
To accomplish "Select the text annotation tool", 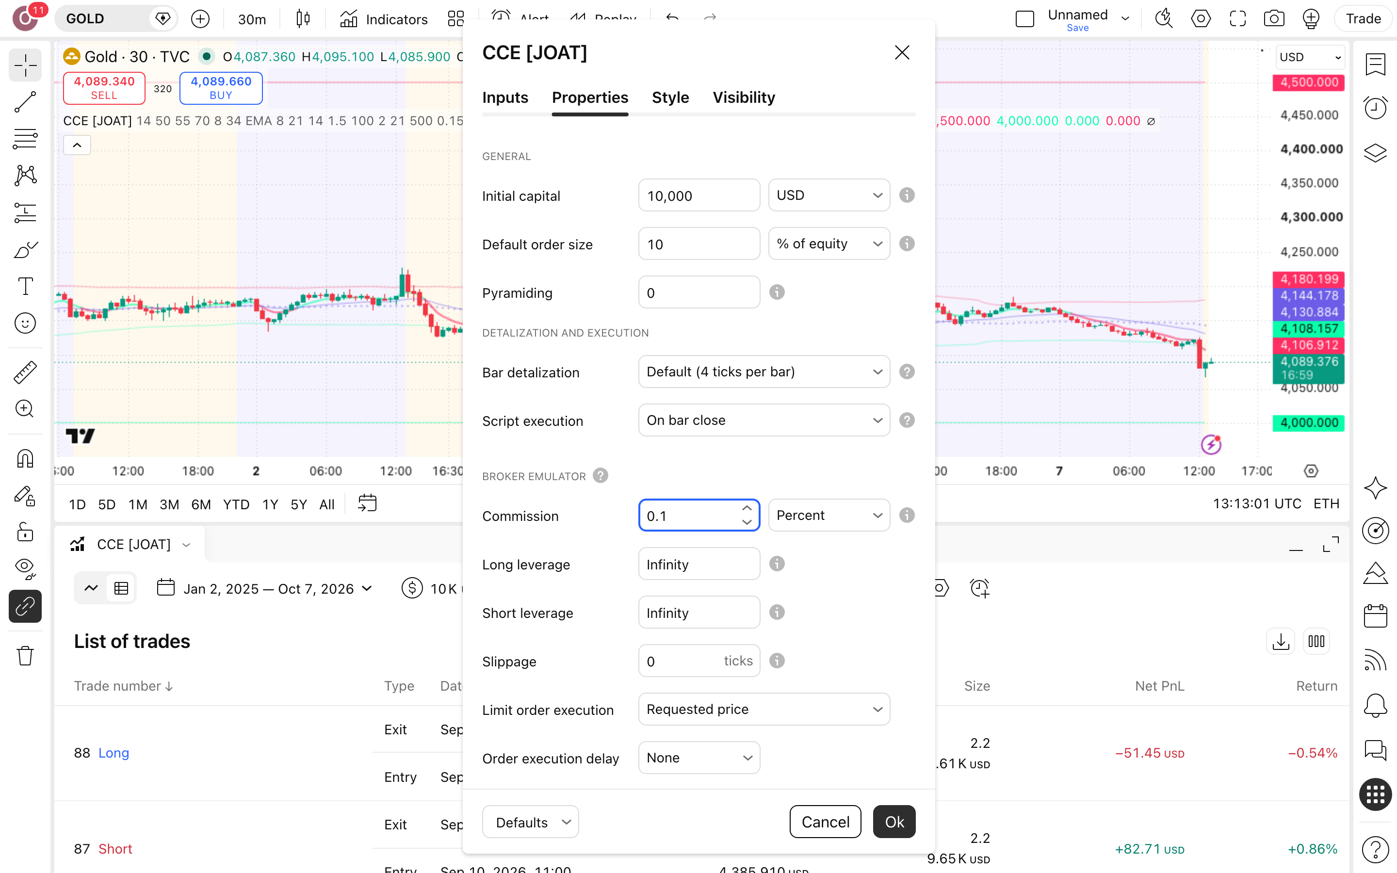I will pos(25,286).
